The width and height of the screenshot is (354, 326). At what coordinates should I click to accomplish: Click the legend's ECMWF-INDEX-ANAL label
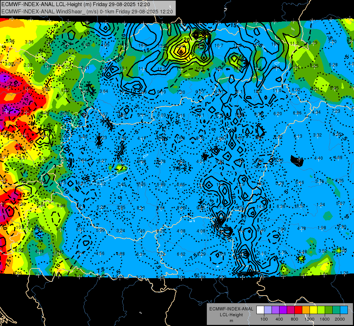pos(231,309)
